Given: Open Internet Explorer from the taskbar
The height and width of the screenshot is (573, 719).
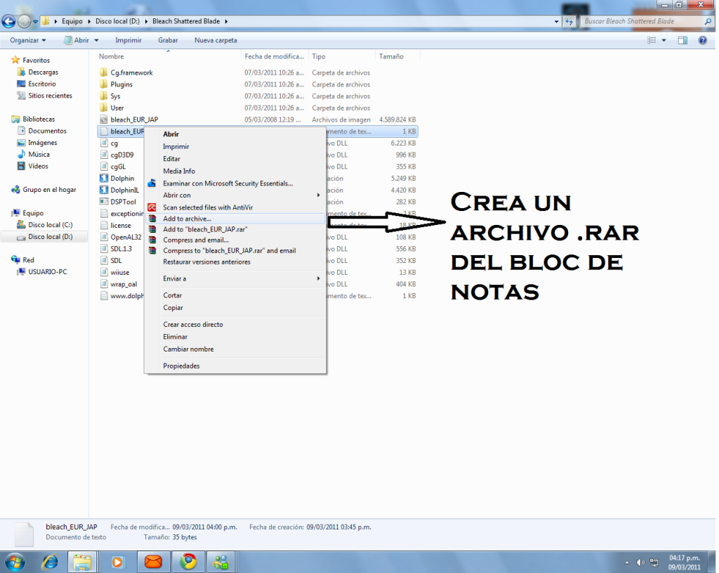Looking at the screenshot, I should [50, 562].
